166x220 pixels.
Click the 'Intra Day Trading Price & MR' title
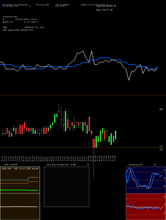coord(61,165)
